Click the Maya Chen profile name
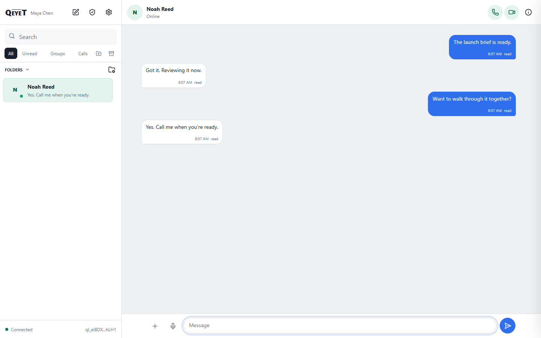Screen dimensions: 541x338 click(42, 13)
